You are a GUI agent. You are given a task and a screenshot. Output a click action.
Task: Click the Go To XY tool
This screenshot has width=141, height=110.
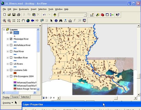pyautogui.click(x=65, y=21)
